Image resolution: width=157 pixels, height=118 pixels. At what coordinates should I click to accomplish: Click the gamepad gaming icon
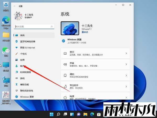(17, 78)
